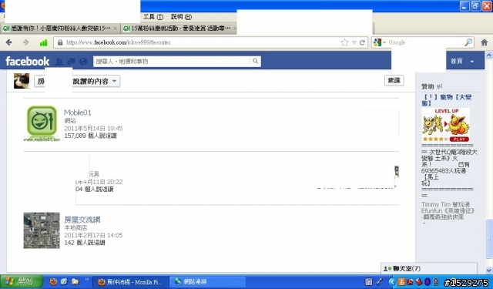Switch to the 15萬粉絲慶祝活動 tab
The image size is (493, 289).
[179, 29]
